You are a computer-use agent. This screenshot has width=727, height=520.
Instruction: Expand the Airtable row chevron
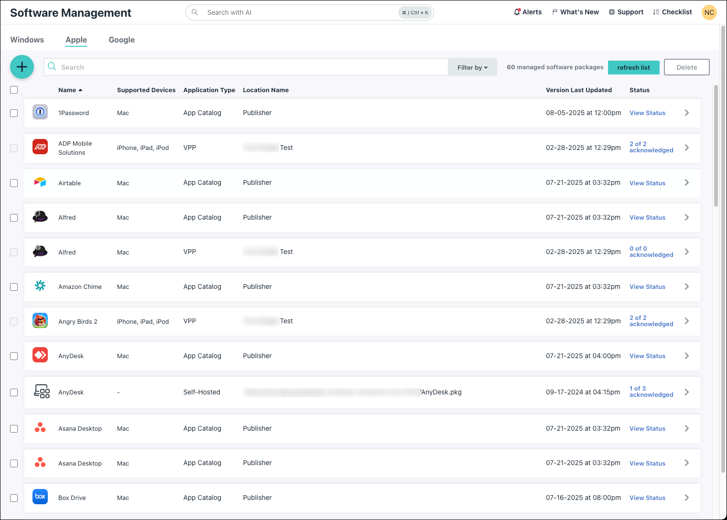pos(687,182)
